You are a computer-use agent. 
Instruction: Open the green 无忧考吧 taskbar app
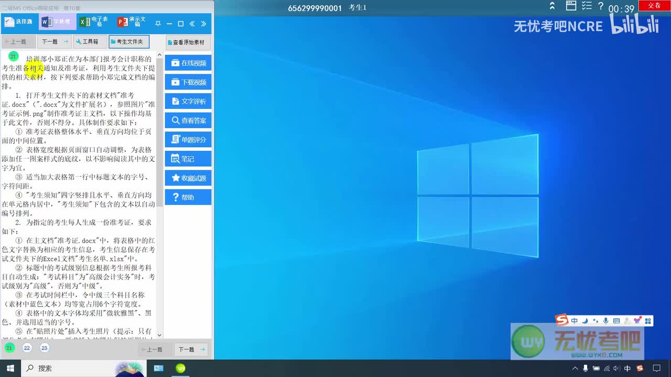click(181, 368)
